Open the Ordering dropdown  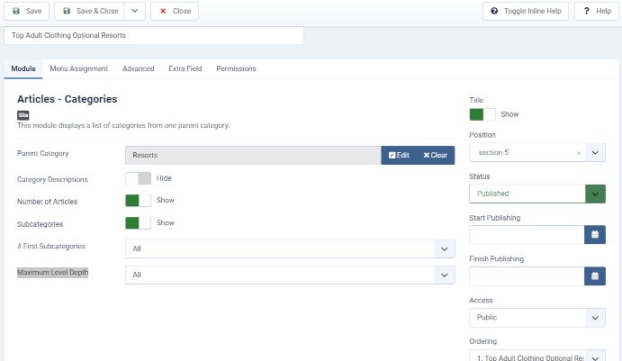click(537, 356)
